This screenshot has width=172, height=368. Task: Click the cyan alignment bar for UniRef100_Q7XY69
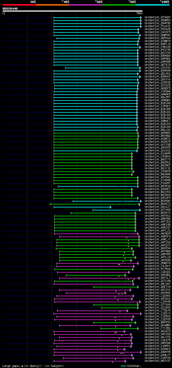point(117,210)
